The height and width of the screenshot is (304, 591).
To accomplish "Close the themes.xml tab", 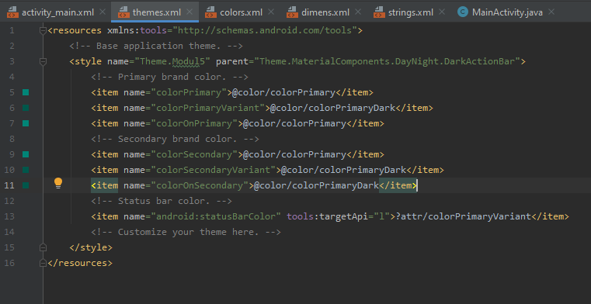I will coord(190,12).
